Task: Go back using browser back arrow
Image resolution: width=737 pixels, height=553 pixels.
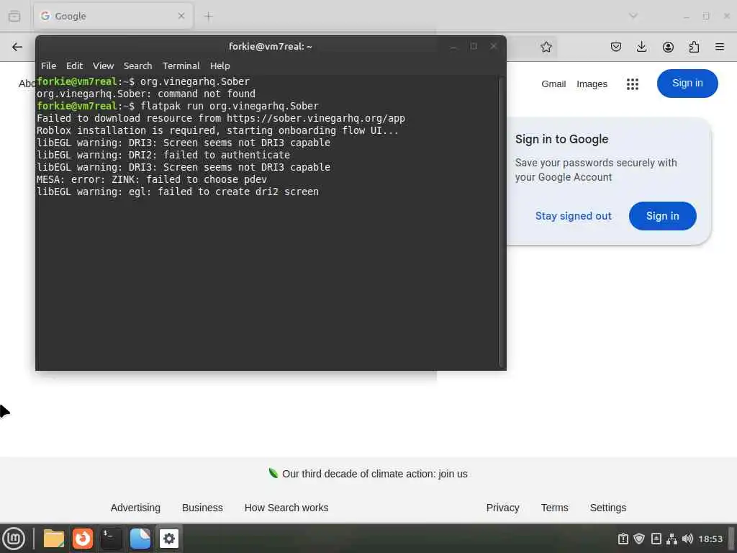Action: [17, 47]
